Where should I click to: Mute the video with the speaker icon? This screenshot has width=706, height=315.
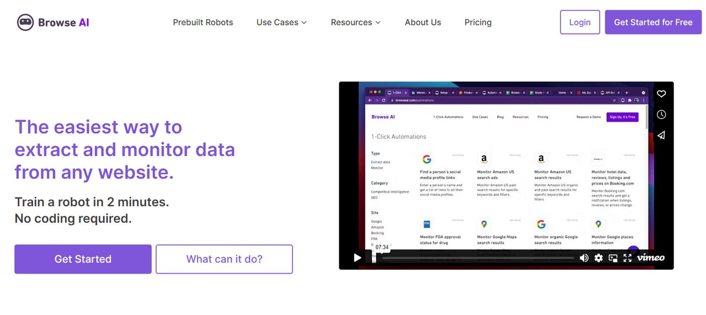point(584,258)
